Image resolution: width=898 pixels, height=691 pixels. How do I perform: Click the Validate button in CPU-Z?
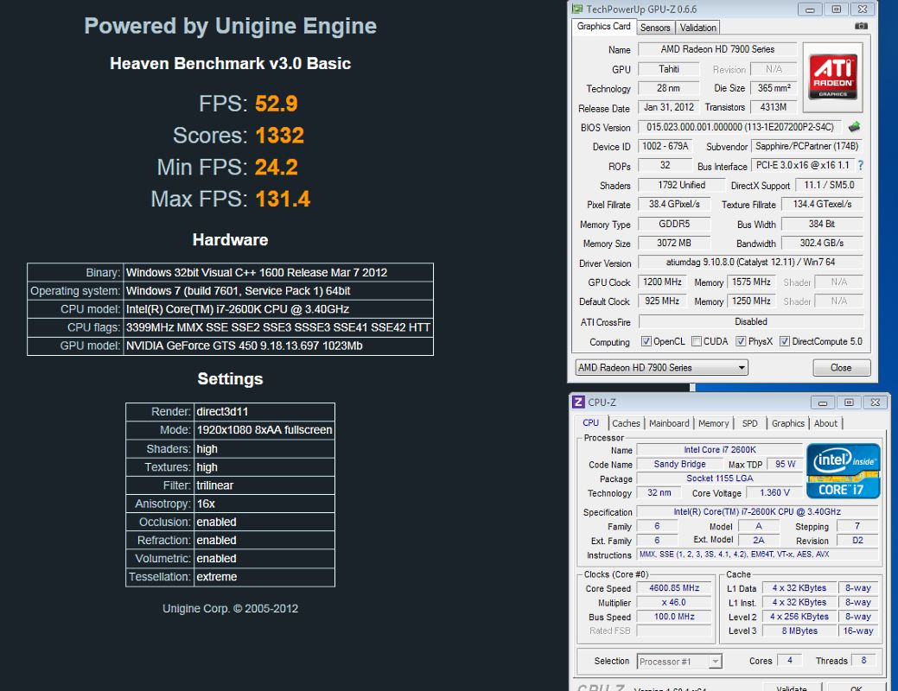792,687
